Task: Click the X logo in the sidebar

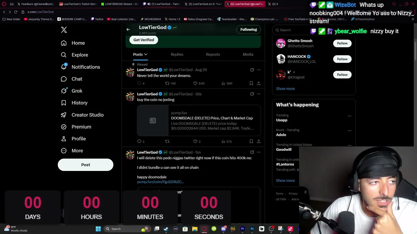Action: pos(64,30)
